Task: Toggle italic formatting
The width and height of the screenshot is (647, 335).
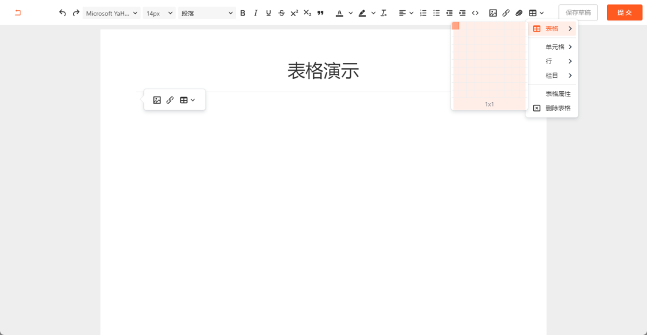Action: pyautogui.click(x=255, y=13)
